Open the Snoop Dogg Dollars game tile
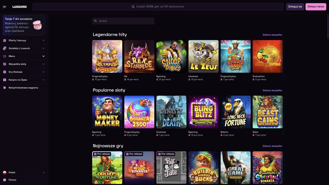 [x=172, y=57]
